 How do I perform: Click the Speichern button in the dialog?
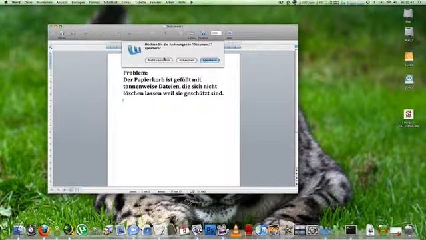(x=210, y=60)
